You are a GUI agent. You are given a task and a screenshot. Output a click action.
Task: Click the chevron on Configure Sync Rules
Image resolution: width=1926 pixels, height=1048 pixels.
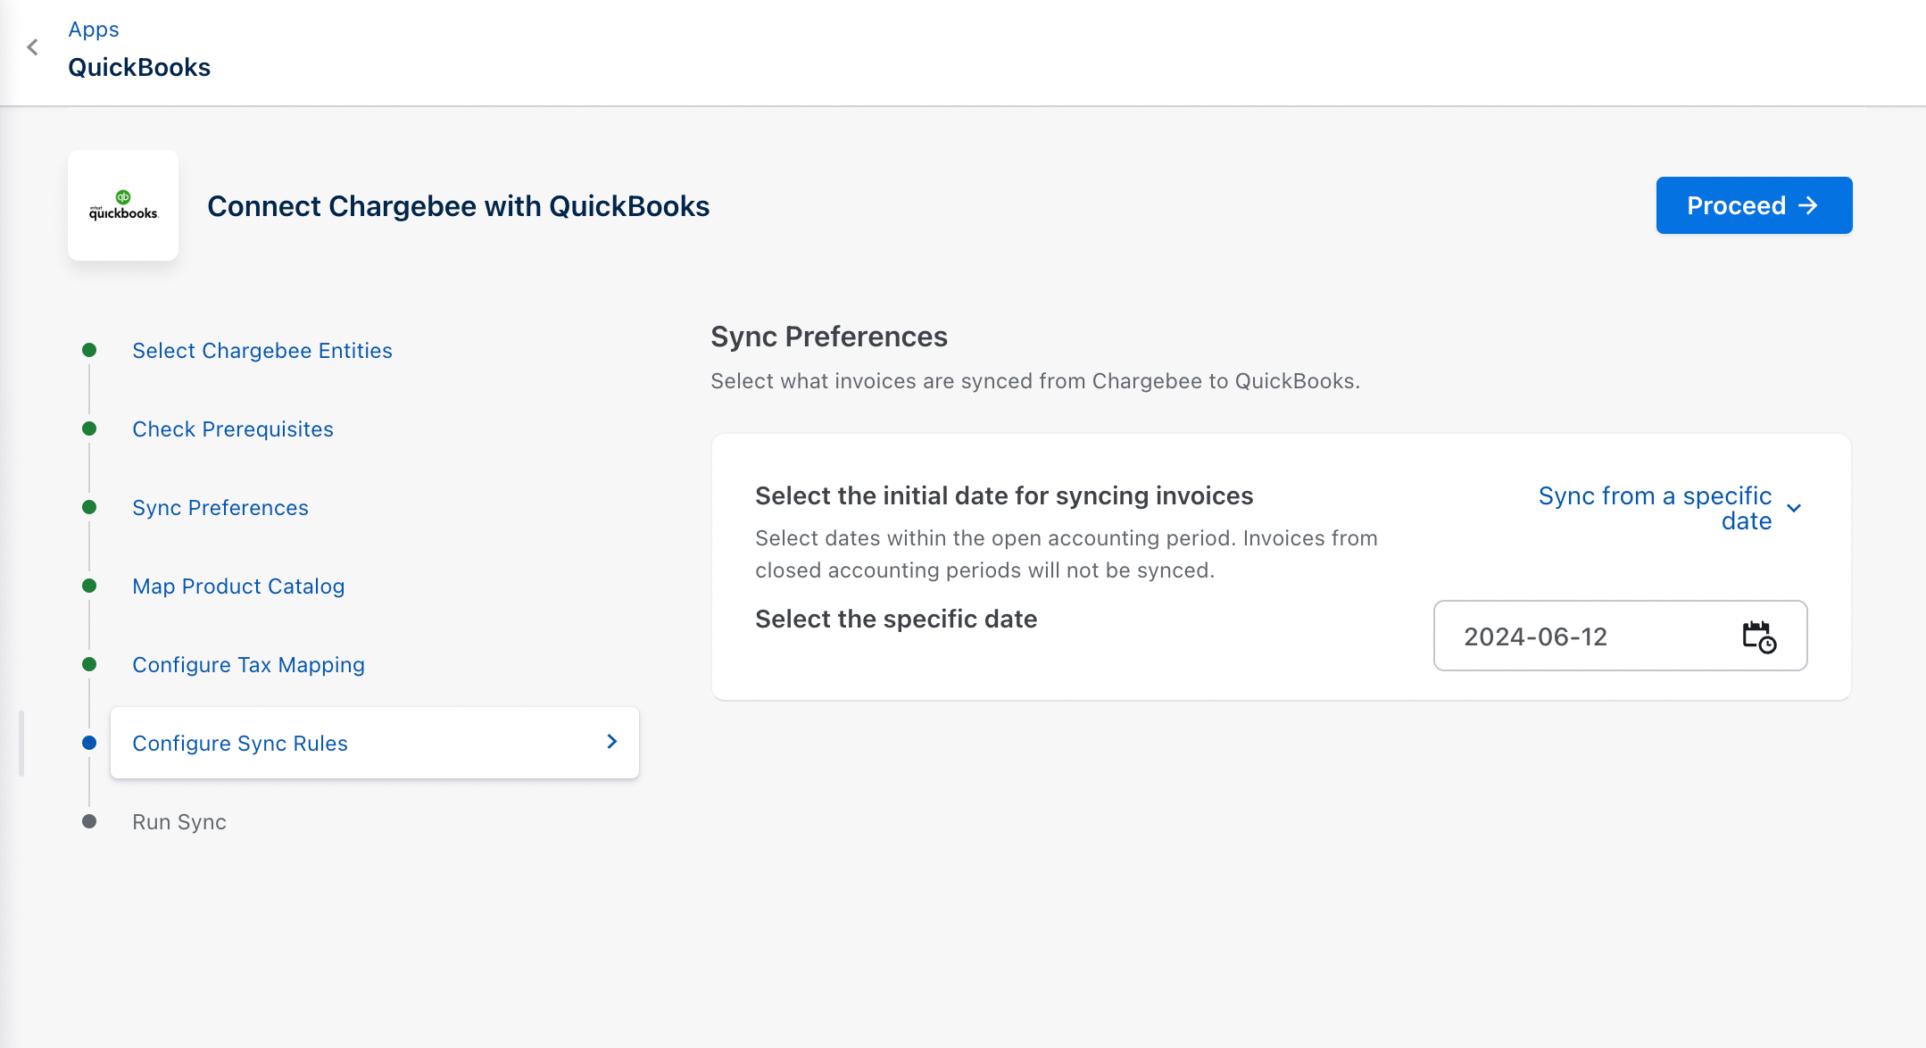(x=612, y=742)
